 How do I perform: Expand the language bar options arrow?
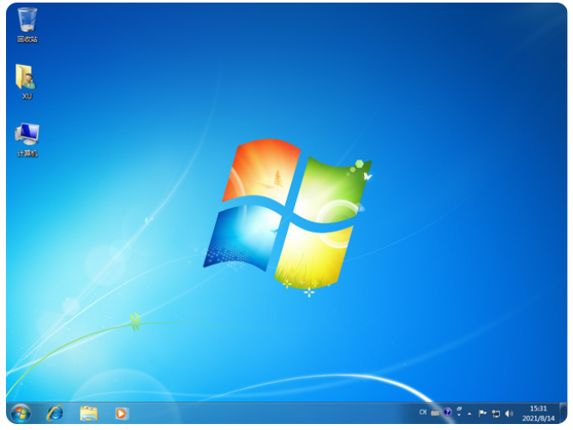[459, 415]
